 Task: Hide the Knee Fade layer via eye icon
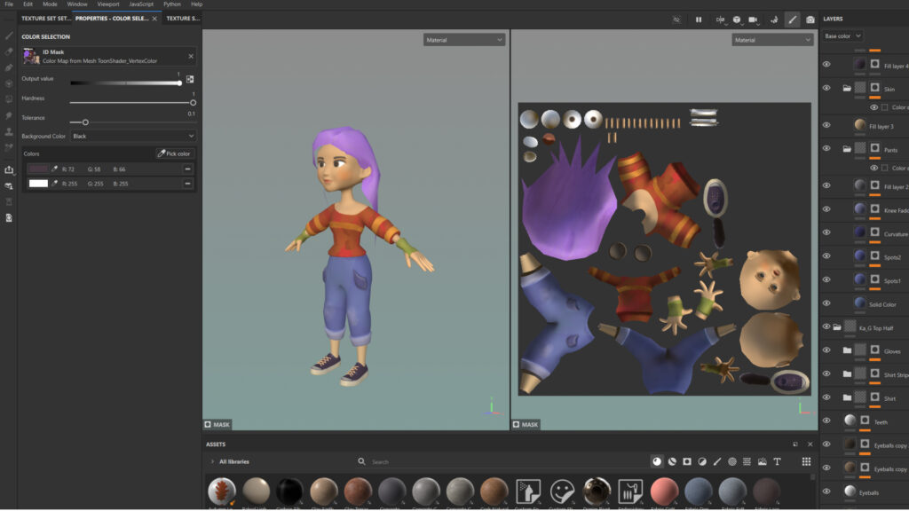click(x=826, y=210)
